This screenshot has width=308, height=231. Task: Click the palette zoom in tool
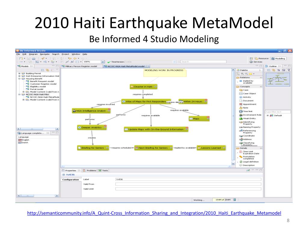(x=242, y=74)
